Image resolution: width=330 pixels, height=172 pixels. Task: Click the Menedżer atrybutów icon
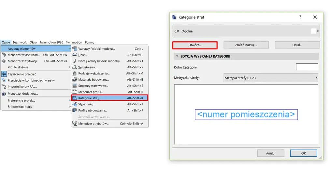[x=75, y=124]
